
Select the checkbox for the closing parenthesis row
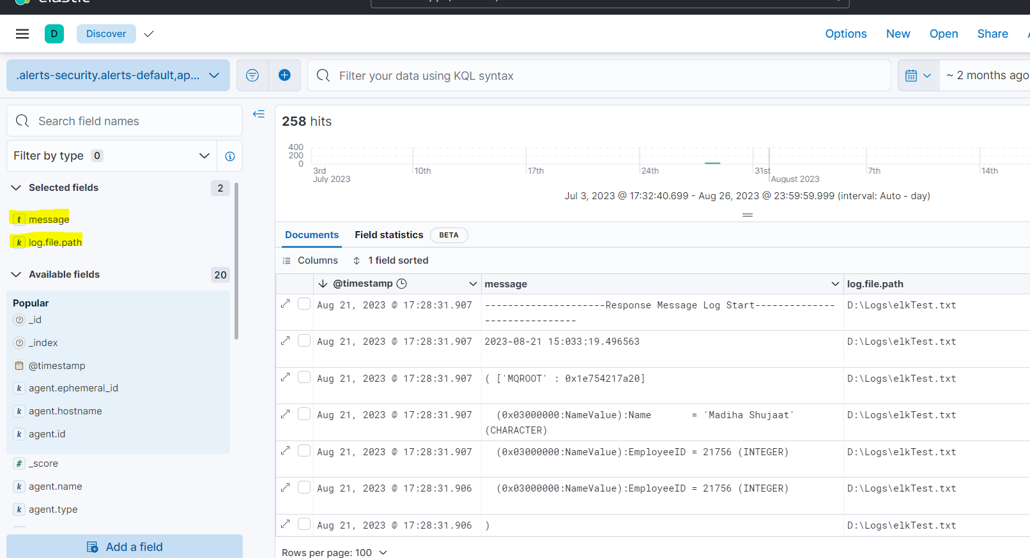[304, 524]
